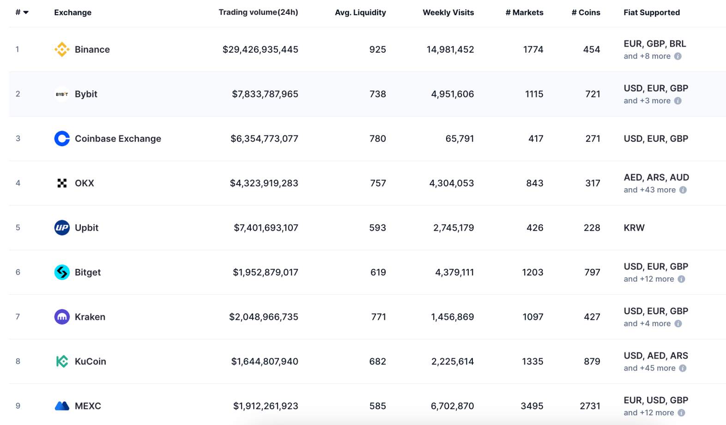Open the Coinbase Exchange link

coord(118,138)
